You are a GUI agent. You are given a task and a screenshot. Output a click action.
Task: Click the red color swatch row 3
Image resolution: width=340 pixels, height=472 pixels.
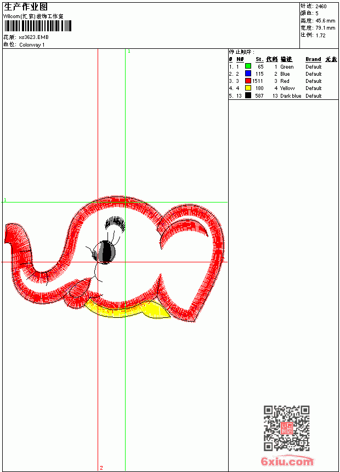(248, 81)
